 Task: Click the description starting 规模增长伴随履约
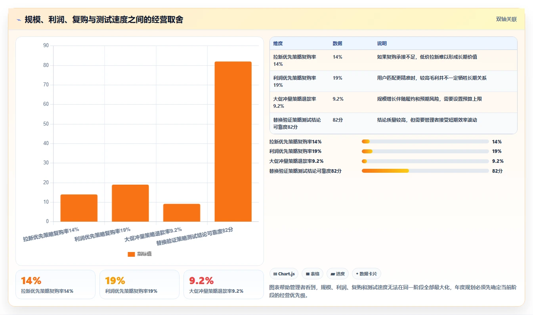(x=430, y=99)
